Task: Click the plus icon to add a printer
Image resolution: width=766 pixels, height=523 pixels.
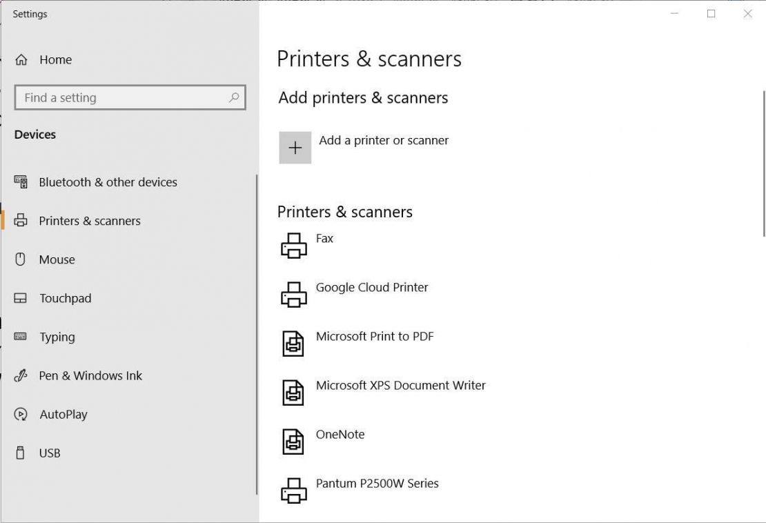Action: (295, 148)
